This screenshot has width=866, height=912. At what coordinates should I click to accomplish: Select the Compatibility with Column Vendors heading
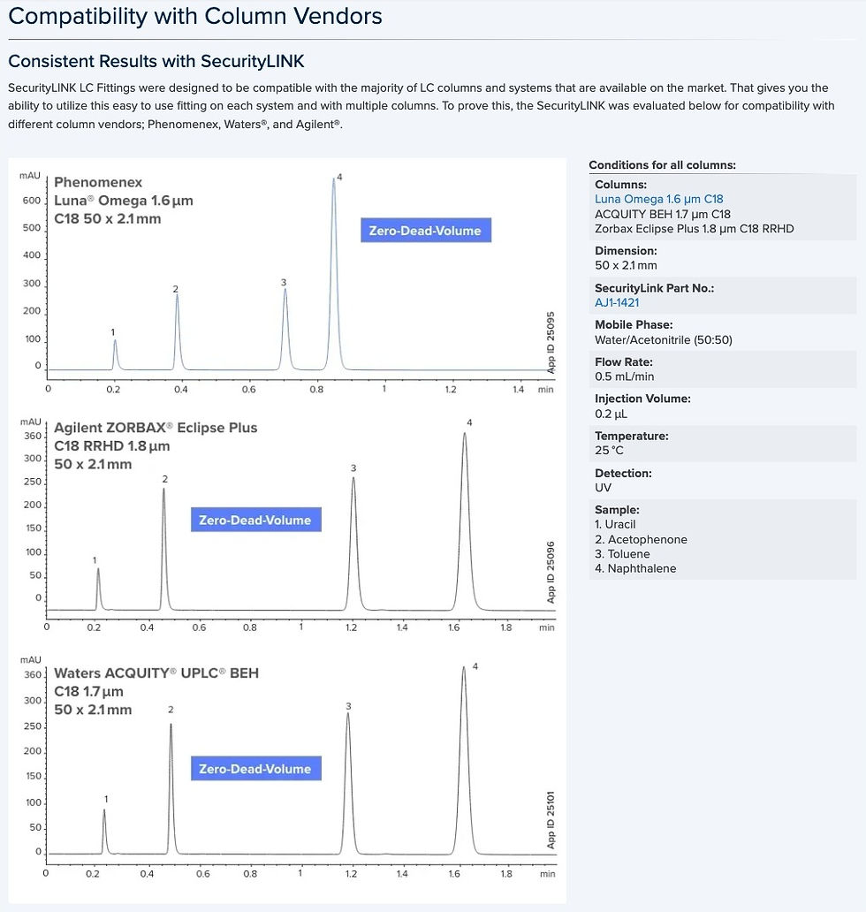coord(194,16)
